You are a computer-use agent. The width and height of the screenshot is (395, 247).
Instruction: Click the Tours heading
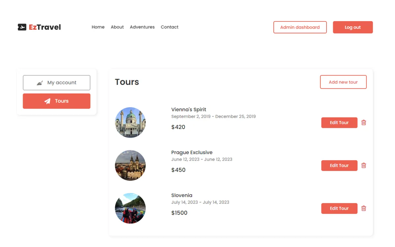pyautogui.click(x=127, y=82)
